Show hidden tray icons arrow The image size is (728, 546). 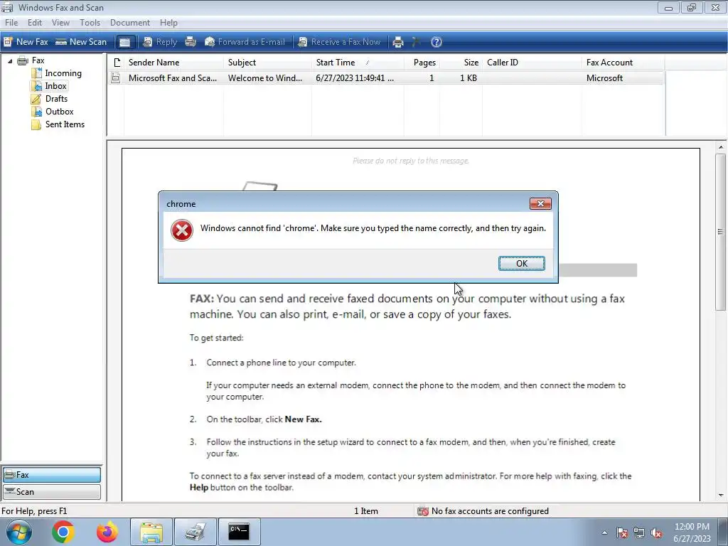604,532
